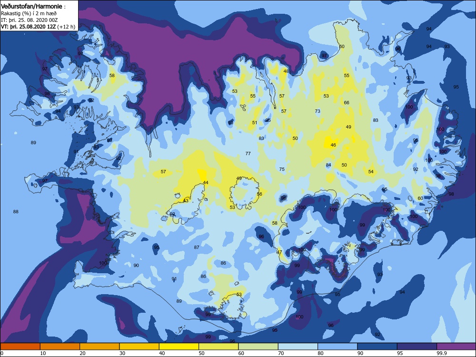Click the 'Veðurstofan/Harmonie' title text
Image resolution: width=476 pixels, height=357 pixels.
point(31,6)
